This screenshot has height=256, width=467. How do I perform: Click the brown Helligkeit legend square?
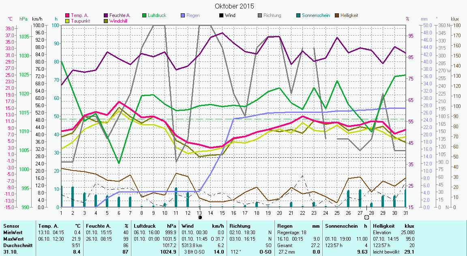[337, 15]
